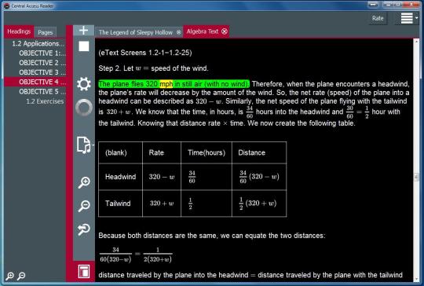This screenshot has width=424, height=286.
Task: Click the 320 − w rate cell
Action: pyautogui.click(x=162, y=177)
